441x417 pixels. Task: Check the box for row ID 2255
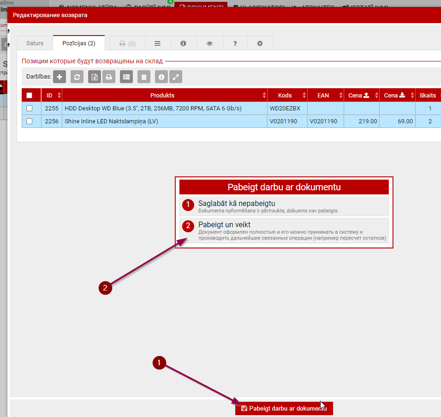pos(30,109)
